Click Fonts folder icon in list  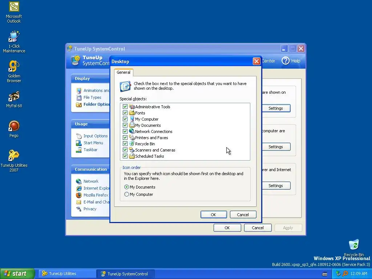coord(132,113)
